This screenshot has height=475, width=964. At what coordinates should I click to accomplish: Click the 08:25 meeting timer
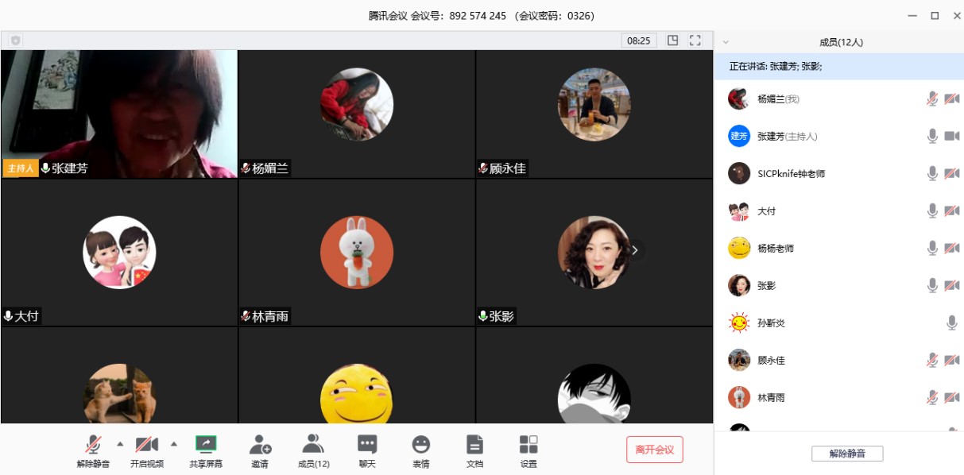pyautogui.click(x=639, y=41)
